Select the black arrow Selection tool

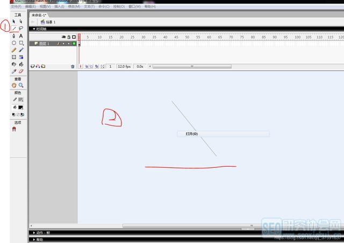coord(14,22)
